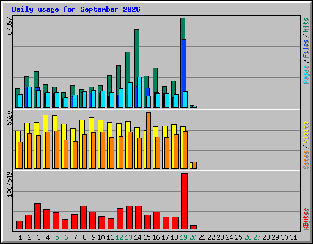The image size is (313, 244).
Task: Click green day 20 axis label
Action: pos(193,237)
